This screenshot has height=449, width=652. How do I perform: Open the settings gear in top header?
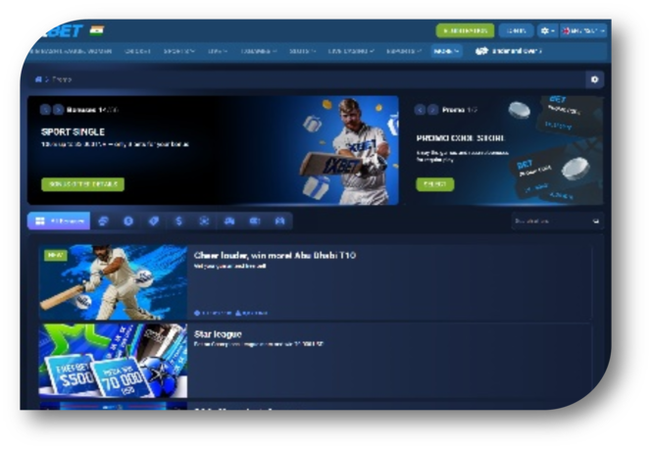[x=547, y=31]
